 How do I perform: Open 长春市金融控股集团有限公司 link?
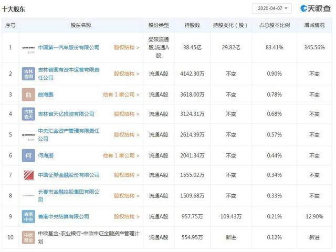click(x=69, y=196)
